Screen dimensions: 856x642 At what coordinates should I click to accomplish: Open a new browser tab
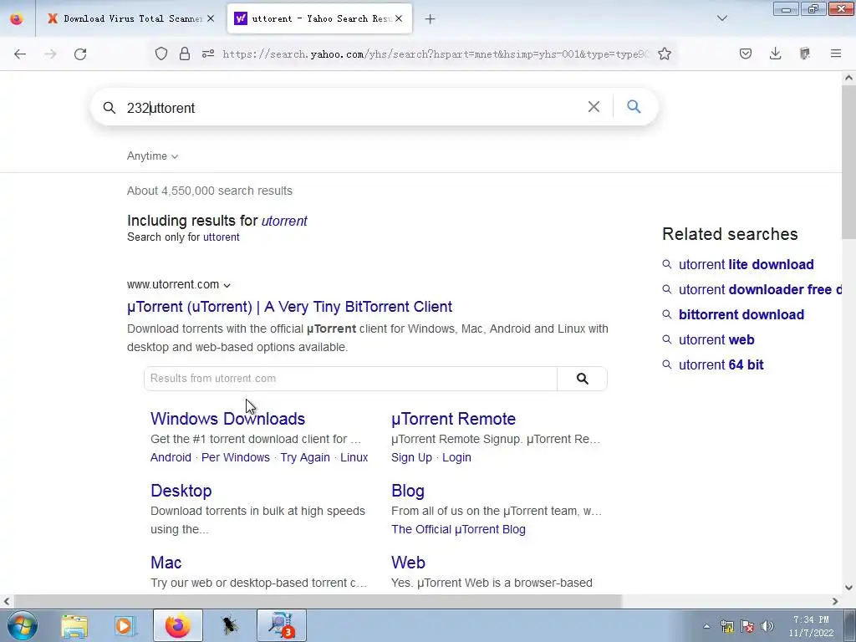coord(431,19)
